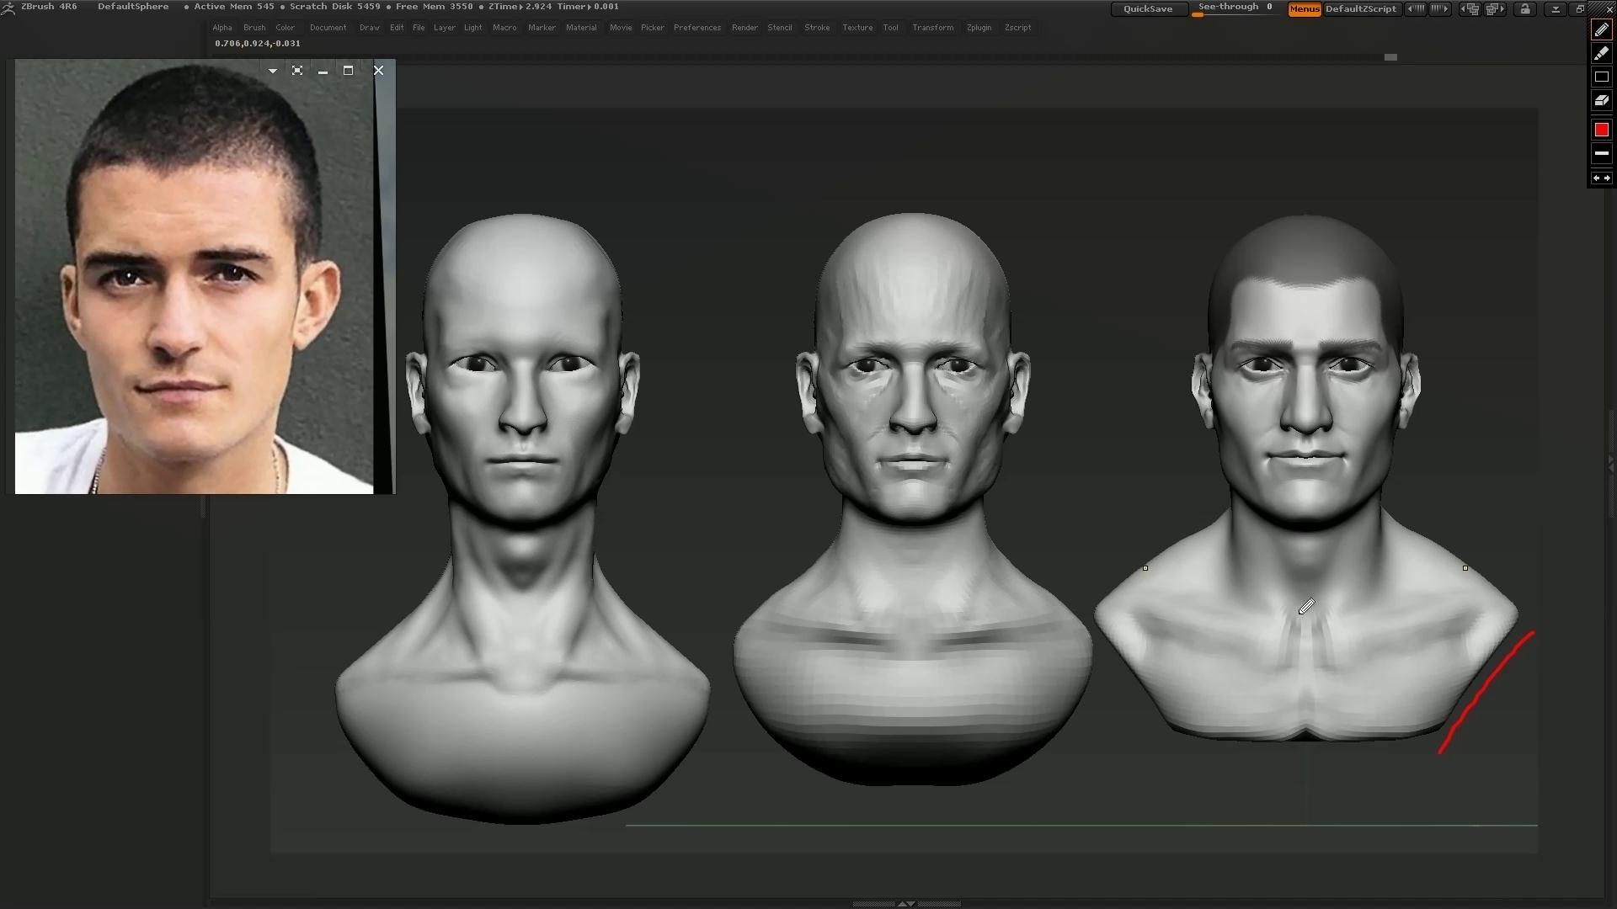The height and width of the screenshot is (909, 1617).
Task: Click the QuickSave button
Action: [1147, 9]
